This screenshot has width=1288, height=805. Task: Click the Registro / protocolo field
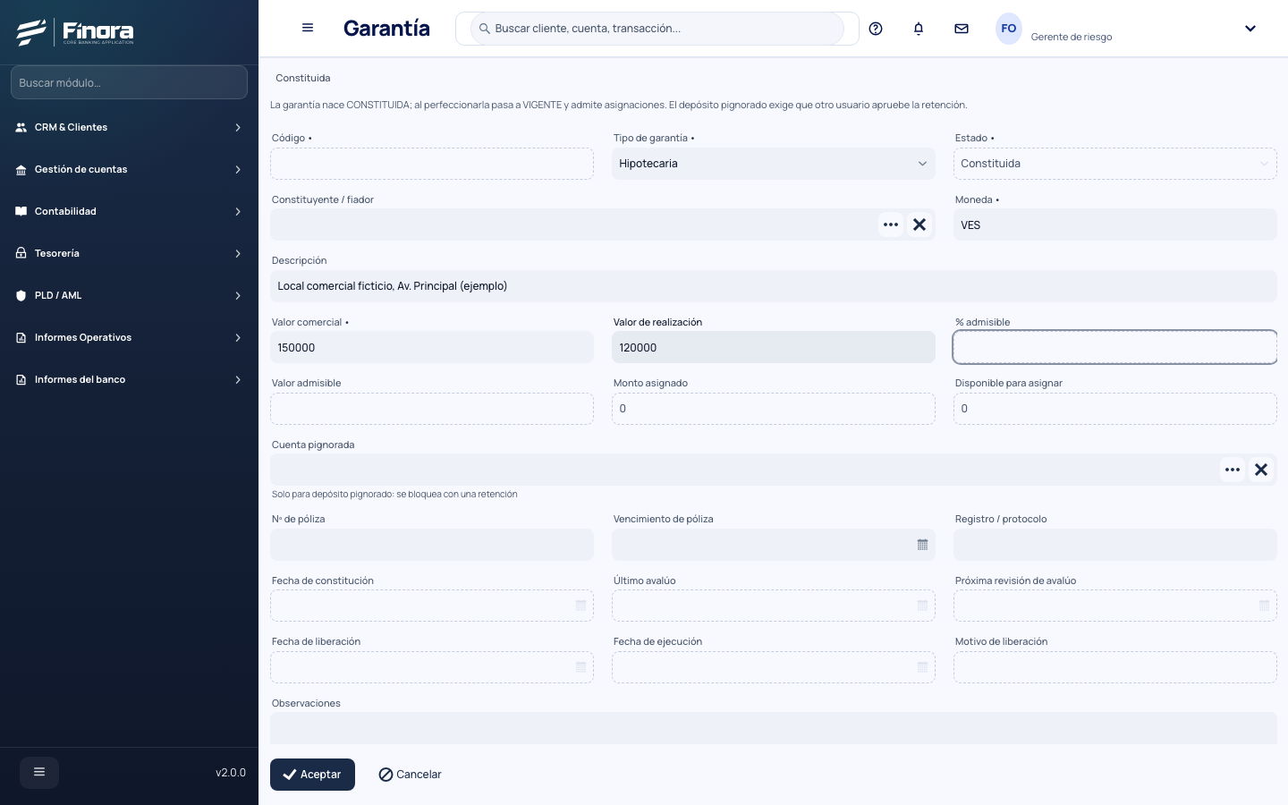(1115, 545)
